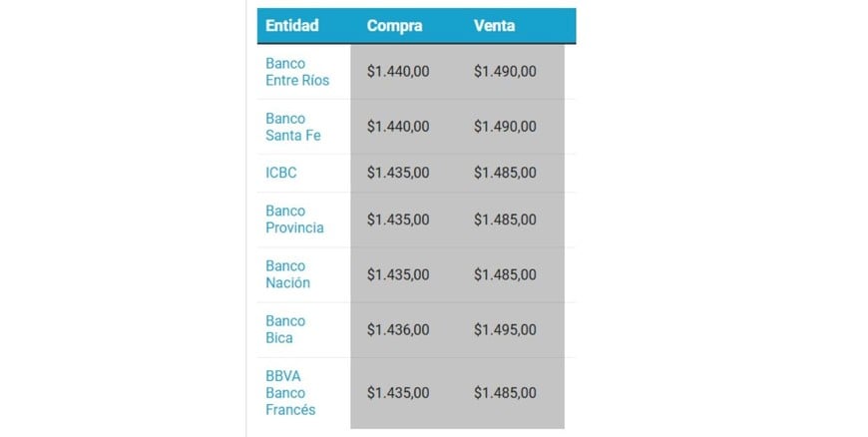Image resolution: width=868 pixels, height=437 pixels.
Task: Click Banco Santa Fe compra value
Action: [x=398, y=127]
